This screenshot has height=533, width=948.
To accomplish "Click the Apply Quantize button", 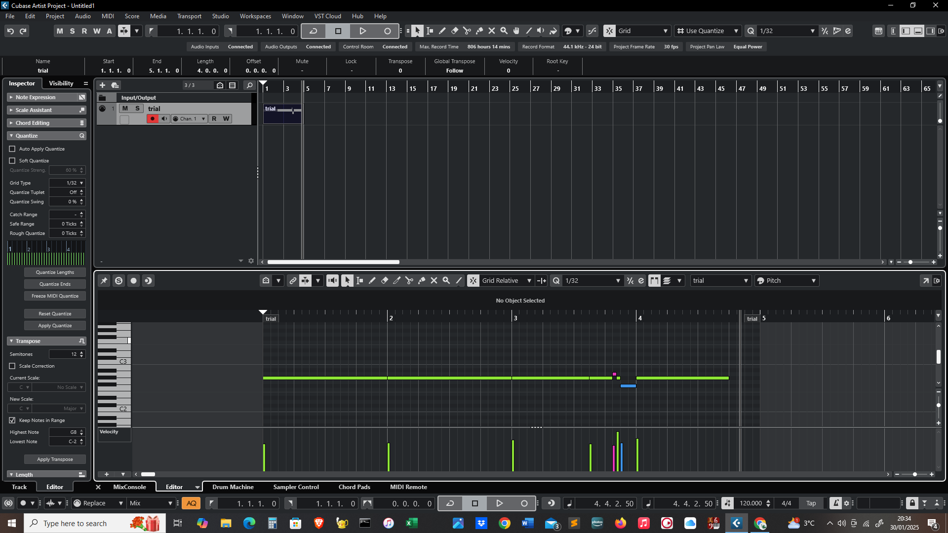I will point(55,325).
